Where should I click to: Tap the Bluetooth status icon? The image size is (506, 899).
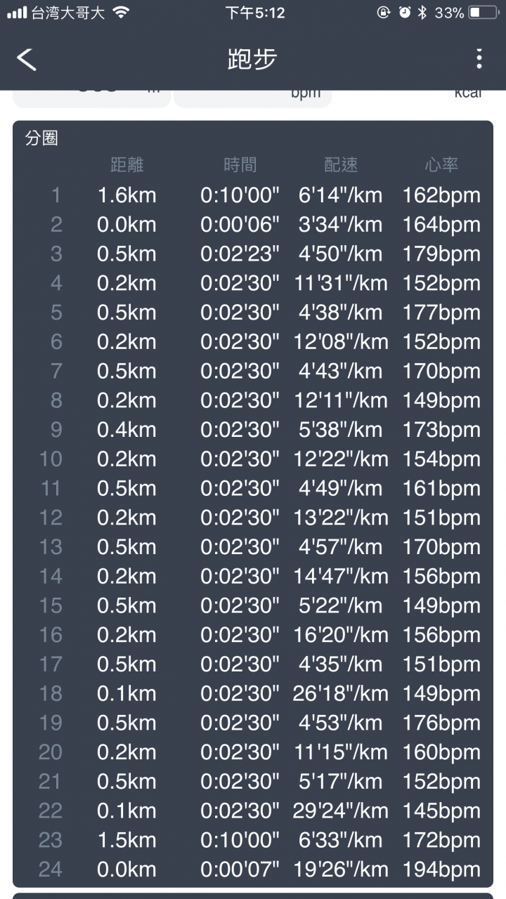tap(422, 13)
